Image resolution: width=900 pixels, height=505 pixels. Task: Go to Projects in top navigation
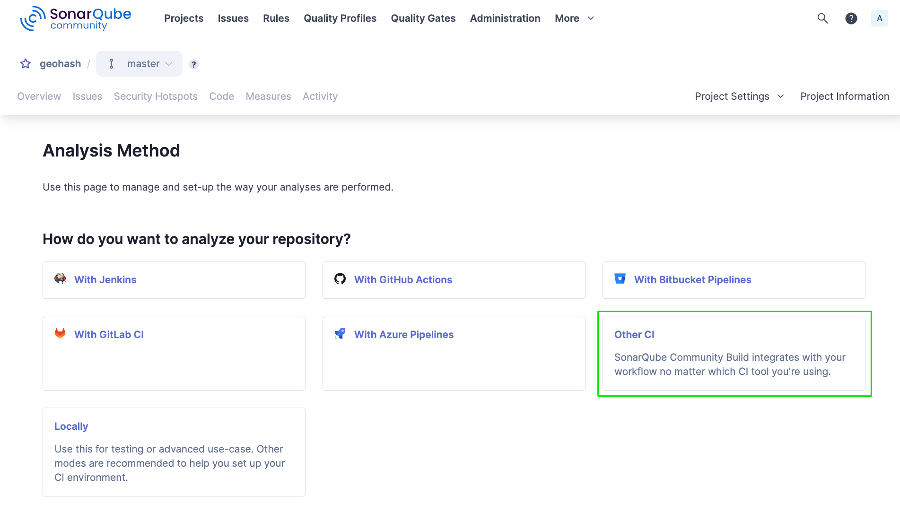coord(183,18)
